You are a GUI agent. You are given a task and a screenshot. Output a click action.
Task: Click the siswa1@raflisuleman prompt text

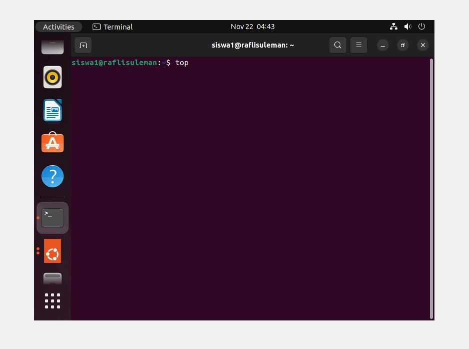click(x=114, y=63)
